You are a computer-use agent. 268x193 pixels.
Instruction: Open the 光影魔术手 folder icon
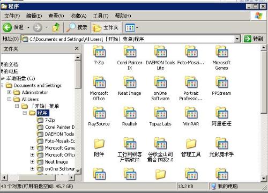[222, 144]
